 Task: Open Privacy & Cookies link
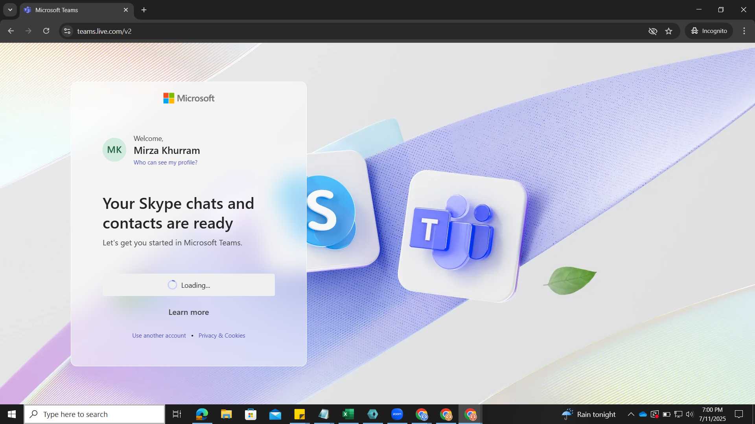pos(222,336)
